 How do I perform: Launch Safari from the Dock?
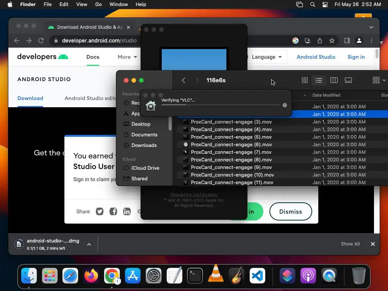(x=70, y=276)
